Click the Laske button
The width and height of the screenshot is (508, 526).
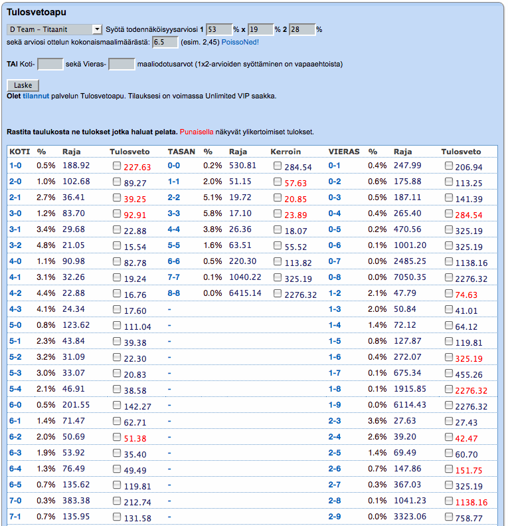23,85
